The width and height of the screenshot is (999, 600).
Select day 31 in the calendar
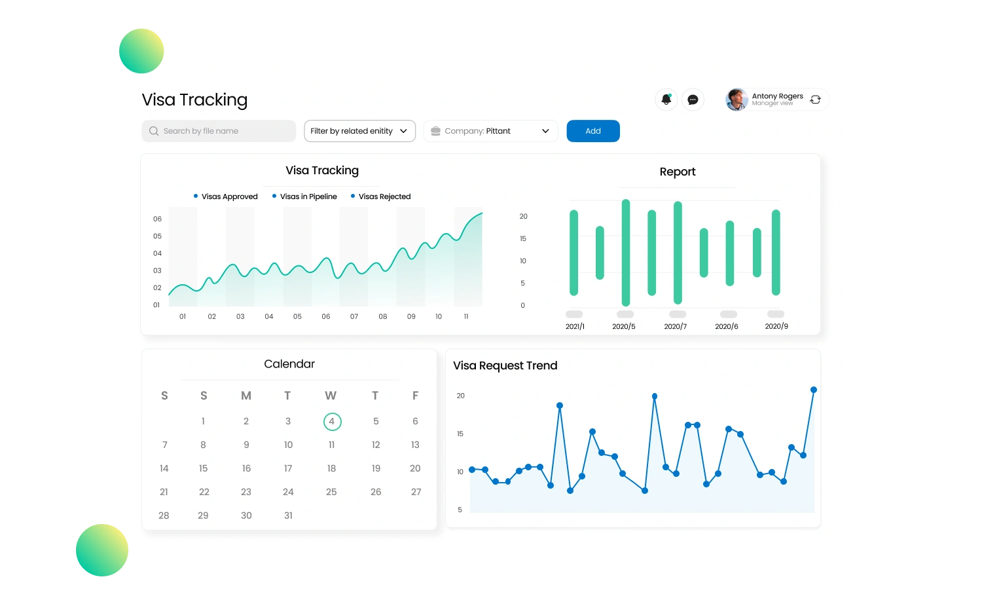pyautogui.click(x=288, y=516)
